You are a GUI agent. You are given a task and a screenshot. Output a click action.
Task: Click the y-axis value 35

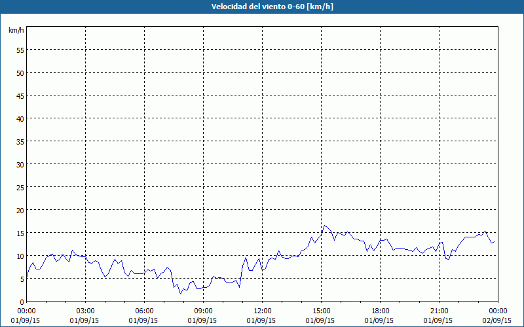click(x=20, y=141)
